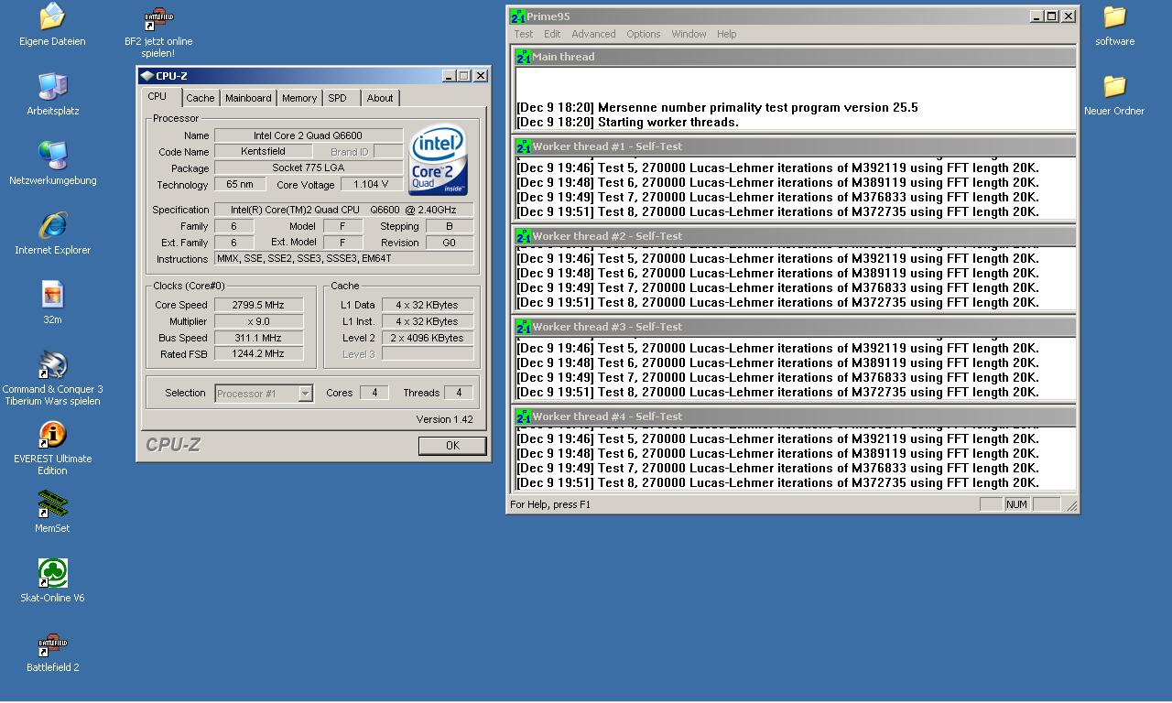The width and height of the screenshot is (1172, 703).
Task: Click the Worker thread #3 Self-Test title bar
Action: (x=793, y=327)
